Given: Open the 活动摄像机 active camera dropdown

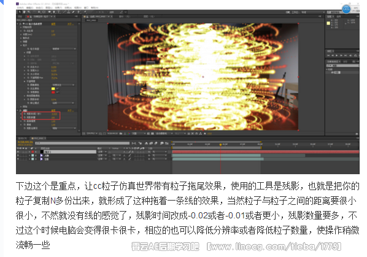Looking at the screenshot, I should click(x=164, y=134).
